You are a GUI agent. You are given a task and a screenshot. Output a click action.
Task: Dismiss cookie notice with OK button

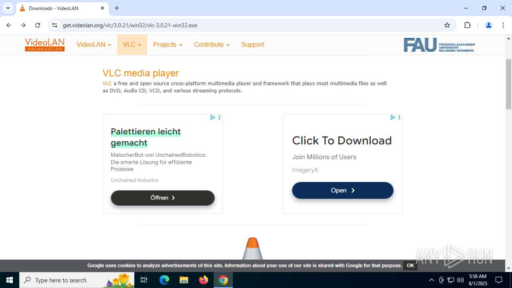[x=410, y=266]
